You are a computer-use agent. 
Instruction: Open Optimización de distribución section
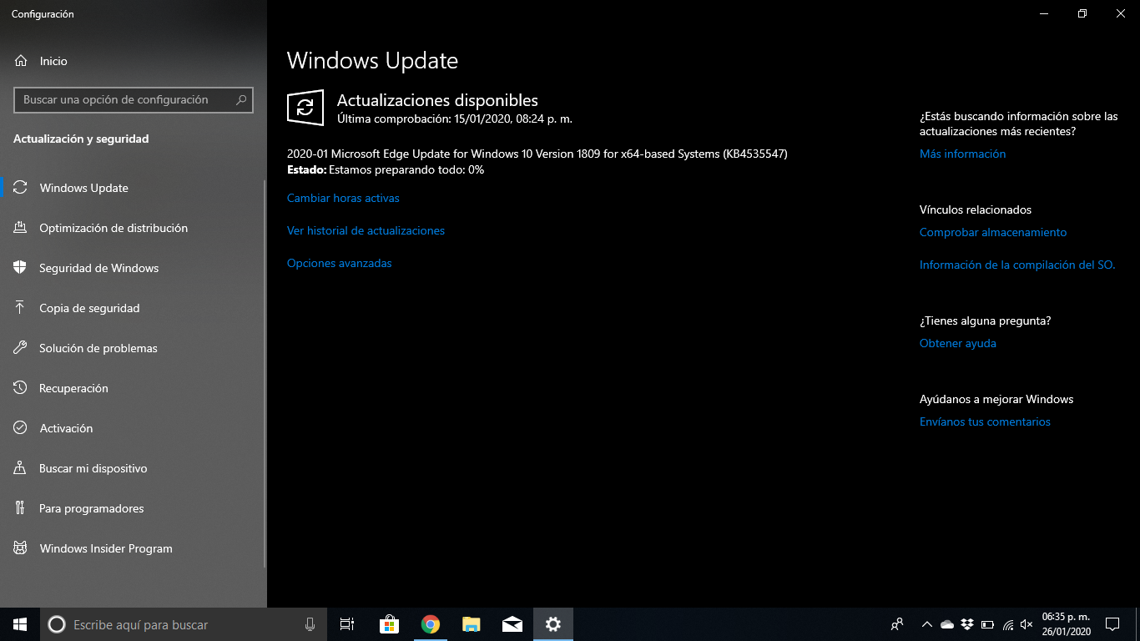[134, 228]
